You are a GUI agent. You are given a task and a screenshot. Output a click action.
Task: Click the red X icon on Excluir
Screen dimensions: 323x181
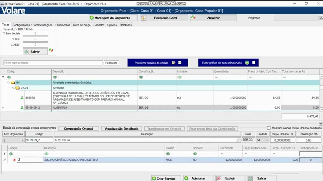click(x=219, y=178)
